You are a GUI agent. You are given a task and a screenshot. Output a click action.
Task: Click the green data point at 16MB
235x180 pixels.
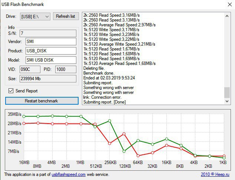(x=24, y=116)
